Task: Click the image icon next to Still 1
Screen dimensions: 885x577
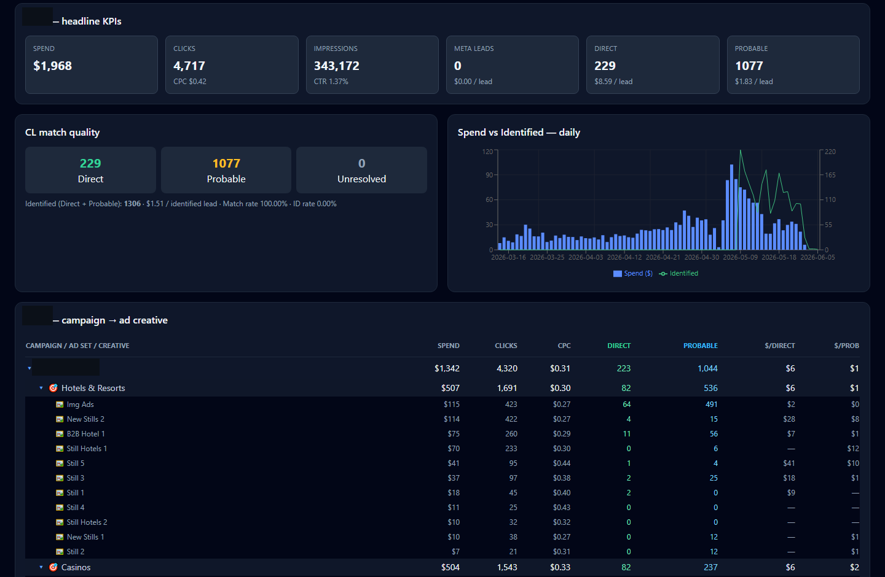Action: 60,493
